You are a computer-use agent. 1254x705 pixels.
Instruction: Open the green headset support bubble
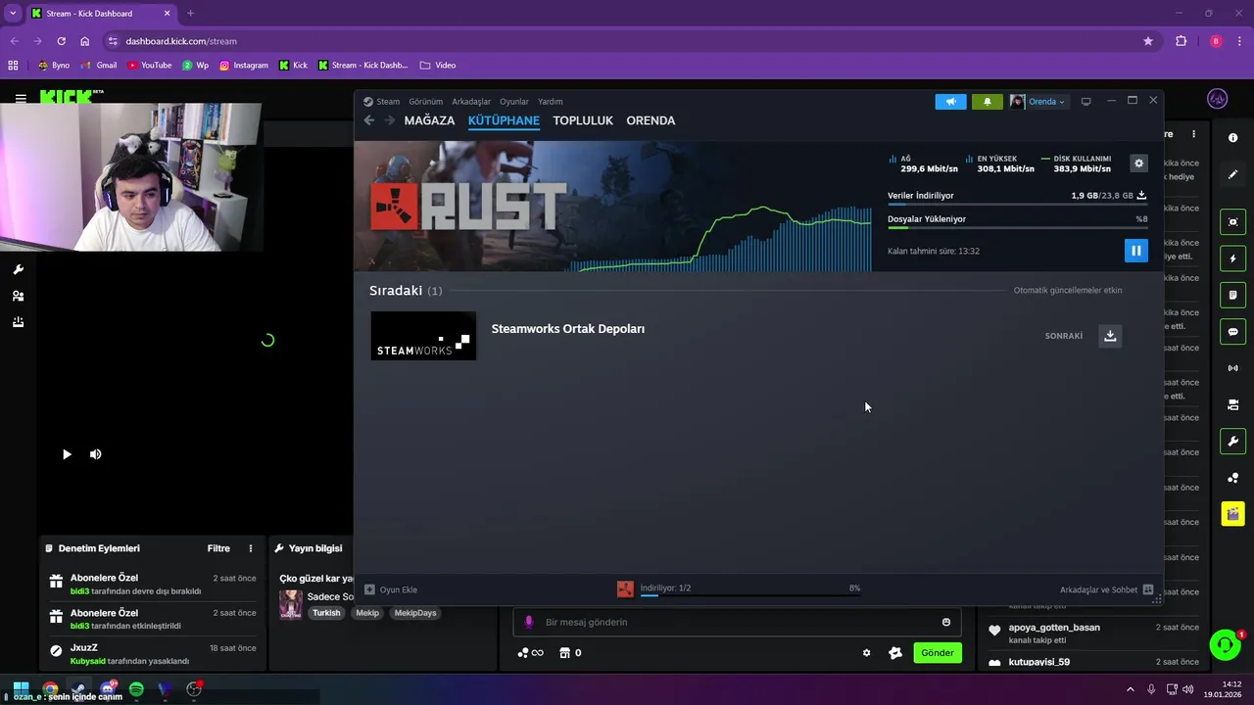[1226, 644]
